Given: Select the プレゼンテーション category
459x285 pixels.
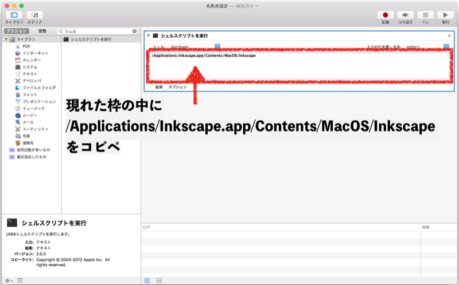Looking at the screenshot, I should click(39, 102).
